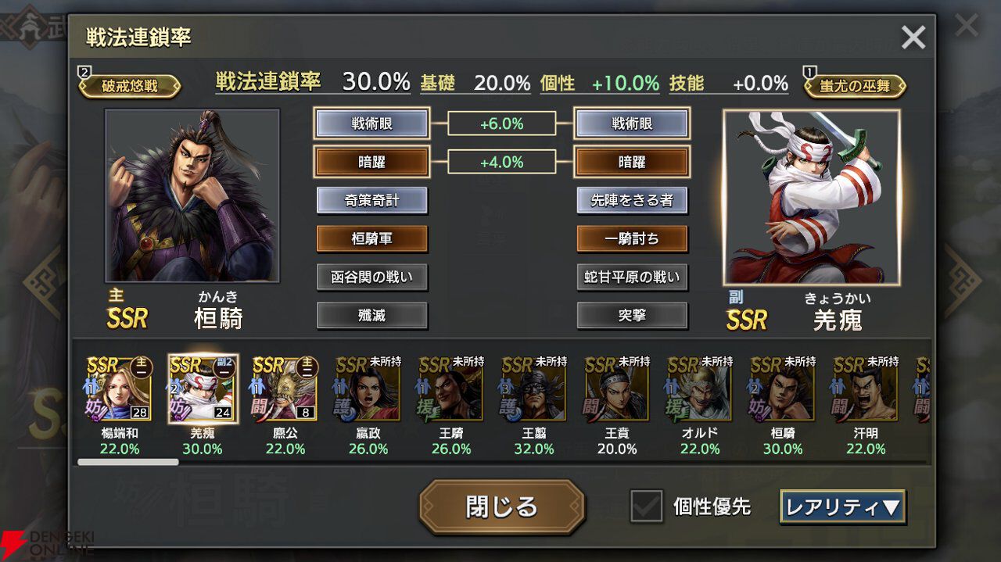Open the 破戒悠戦 tactic label
This screenshot has width=1001, height=562.
[130, 86]
